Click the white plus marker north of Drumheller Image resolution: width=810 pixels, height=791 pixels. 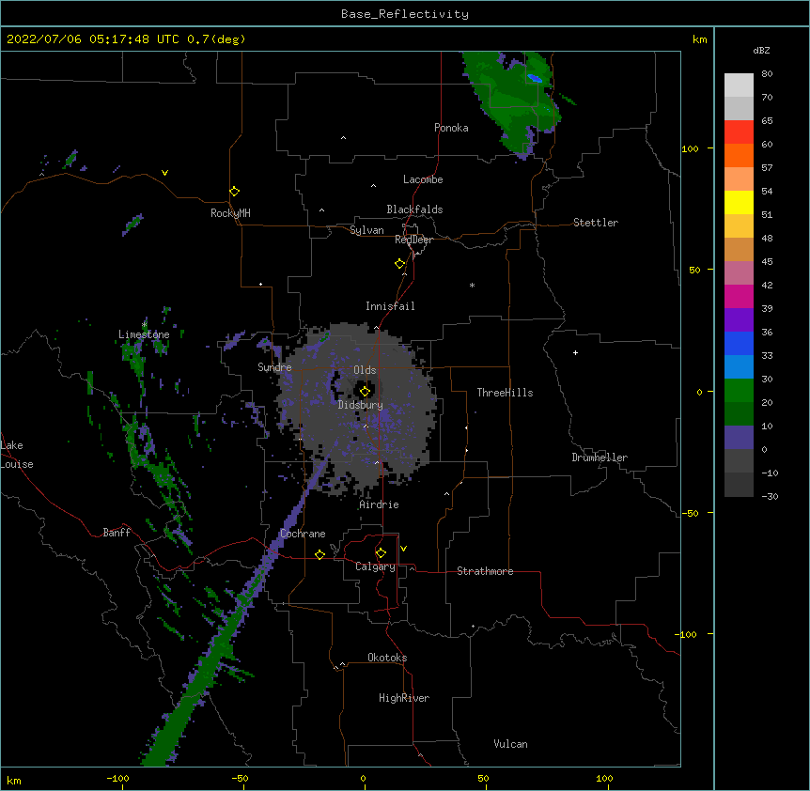click(575, 352)
